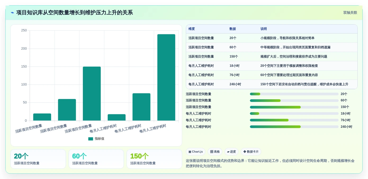
Task: Click the chart bar with value 60
Action: point(67,110)
